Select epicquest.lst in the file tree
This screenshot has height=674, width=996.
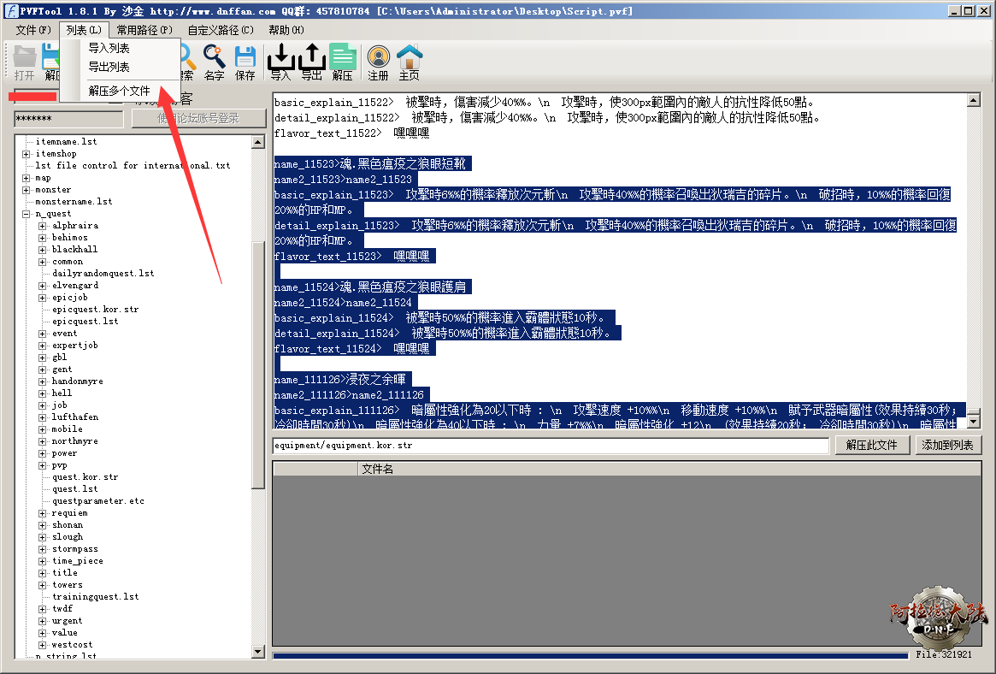[x=85, y=322]
